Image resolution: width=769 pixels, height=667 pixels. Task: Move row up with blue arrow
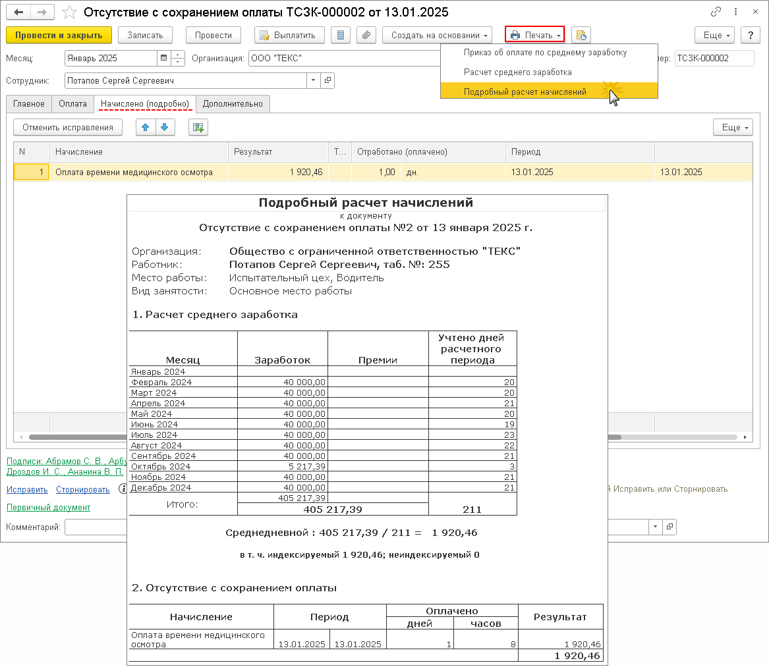(146, 128)
